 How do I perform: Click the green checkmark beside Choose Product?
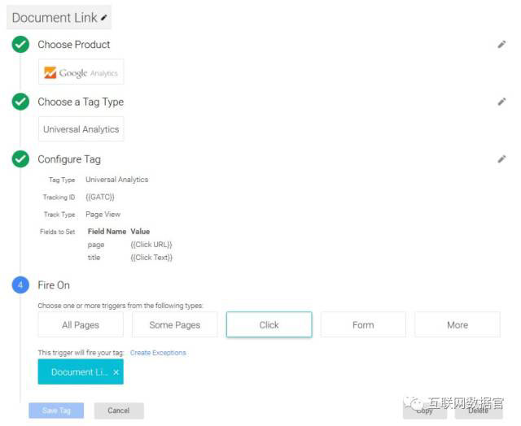pyautogui.click(x=21, y=45)
